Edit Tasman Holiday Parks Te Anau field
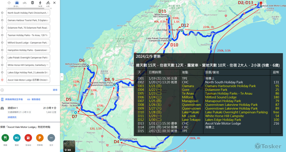Viewport: 286px width, 152px height. pos(28,35)
